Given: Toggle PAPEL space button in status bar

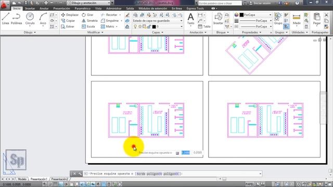Looking at the screenshot, I should 250,184.
